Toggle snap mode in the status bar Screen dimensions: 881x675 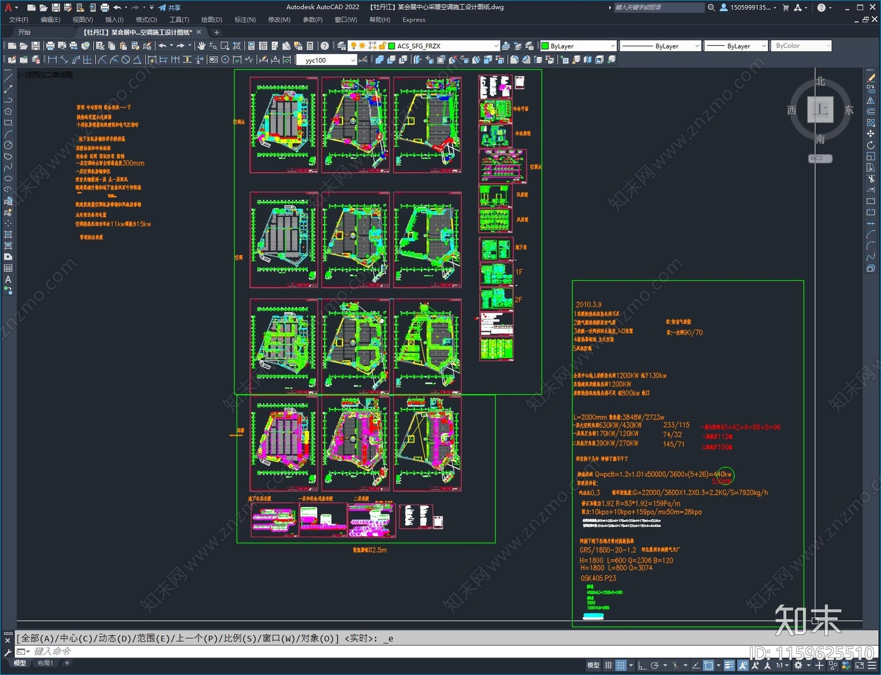coord(621,665)
